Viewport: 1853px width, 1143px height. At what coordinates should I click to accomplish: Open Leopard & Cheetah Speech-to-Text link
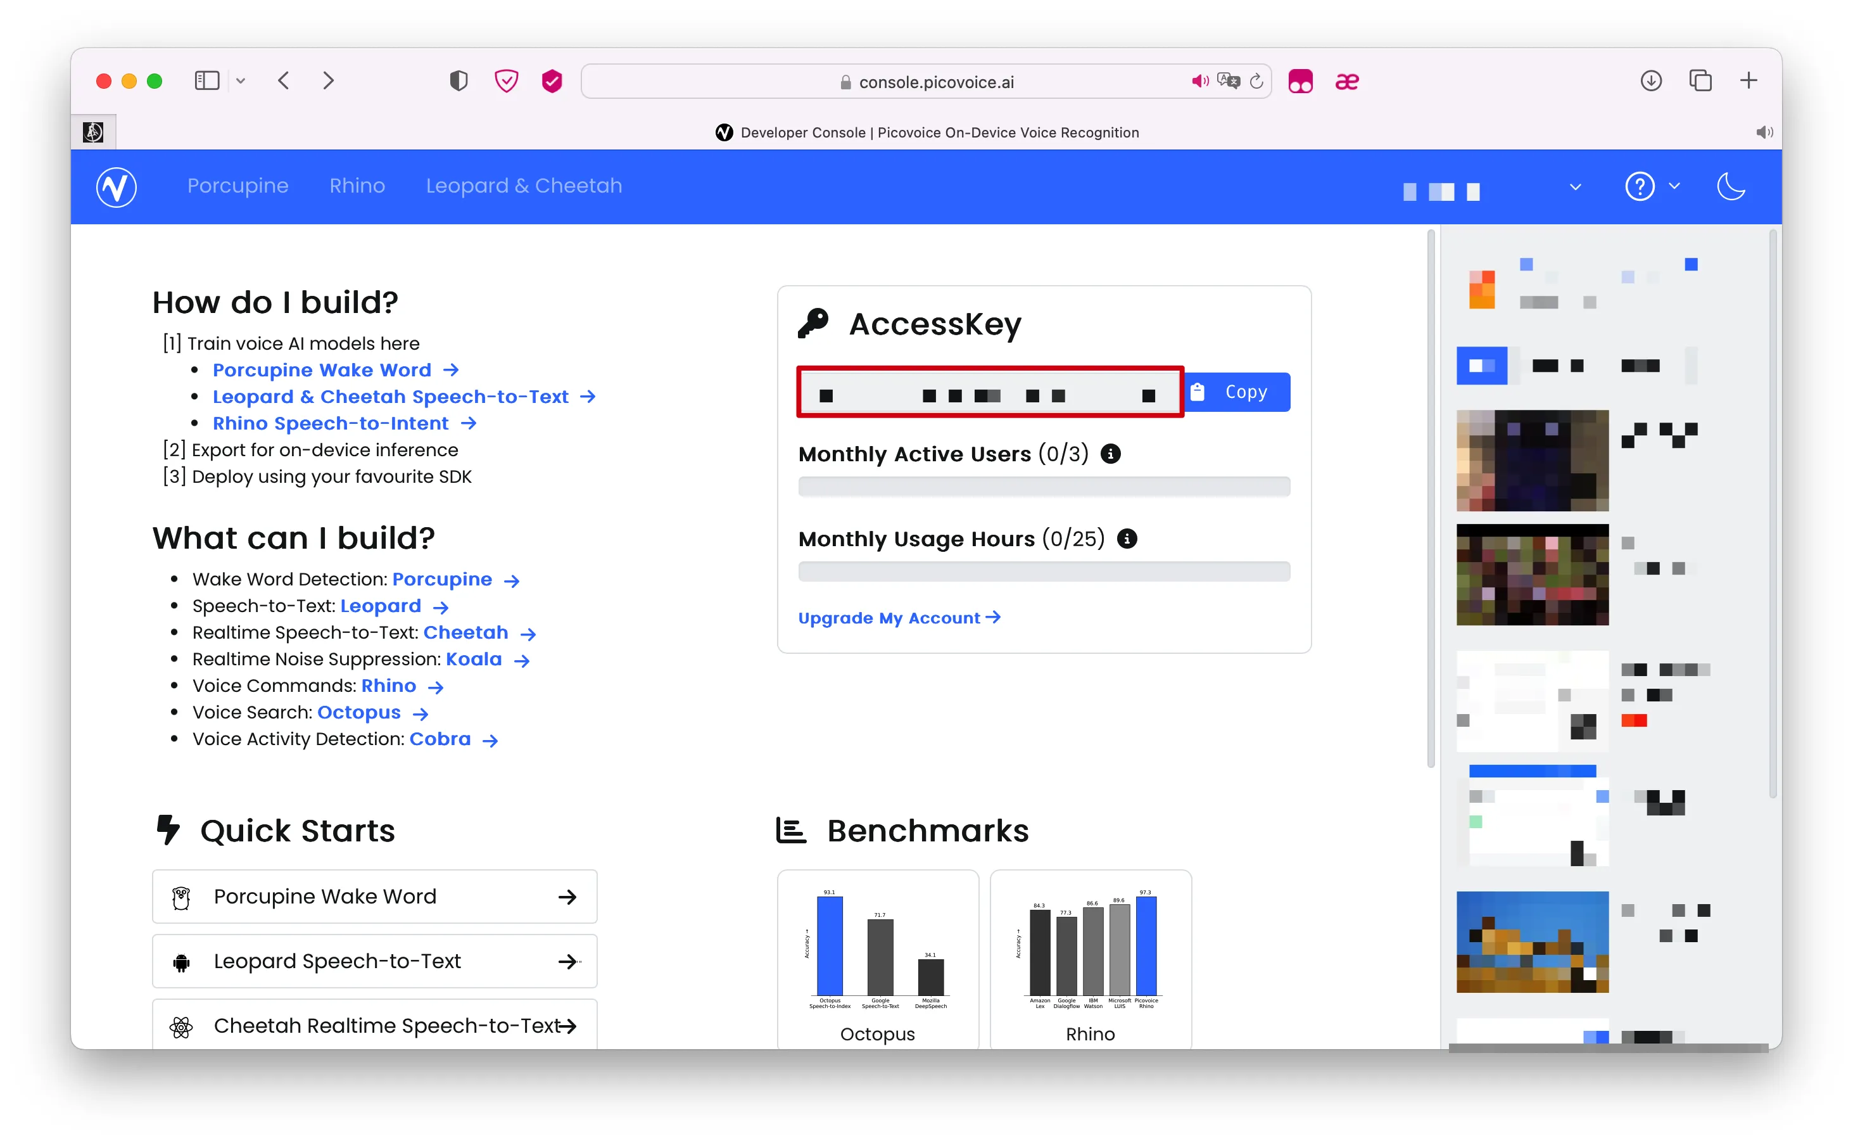coord(404,397)
